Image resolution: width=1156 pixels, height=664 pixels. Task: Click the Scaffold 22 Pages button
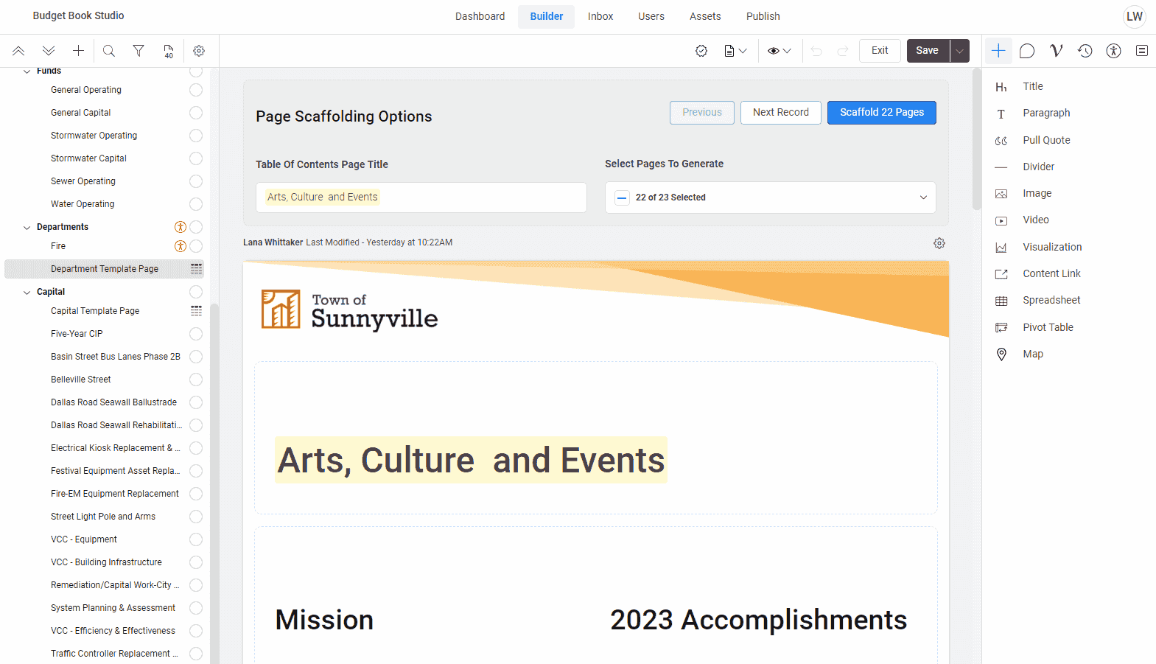881,113
